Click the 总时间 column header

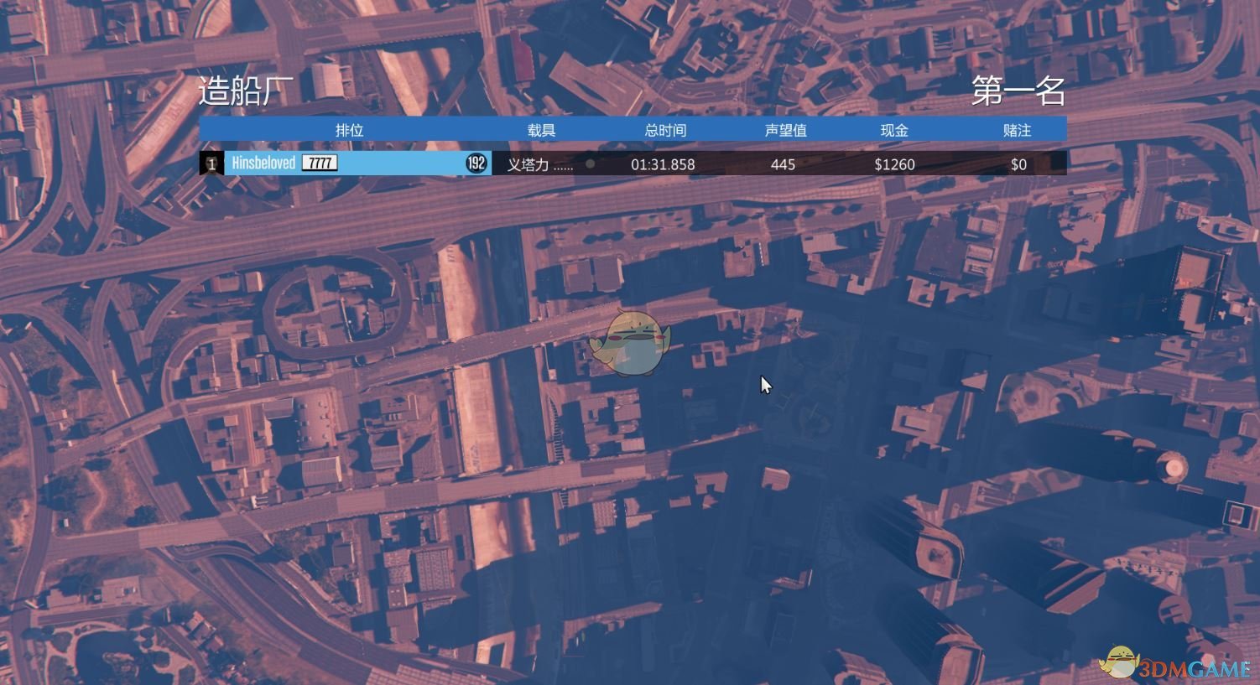(664, 130)
